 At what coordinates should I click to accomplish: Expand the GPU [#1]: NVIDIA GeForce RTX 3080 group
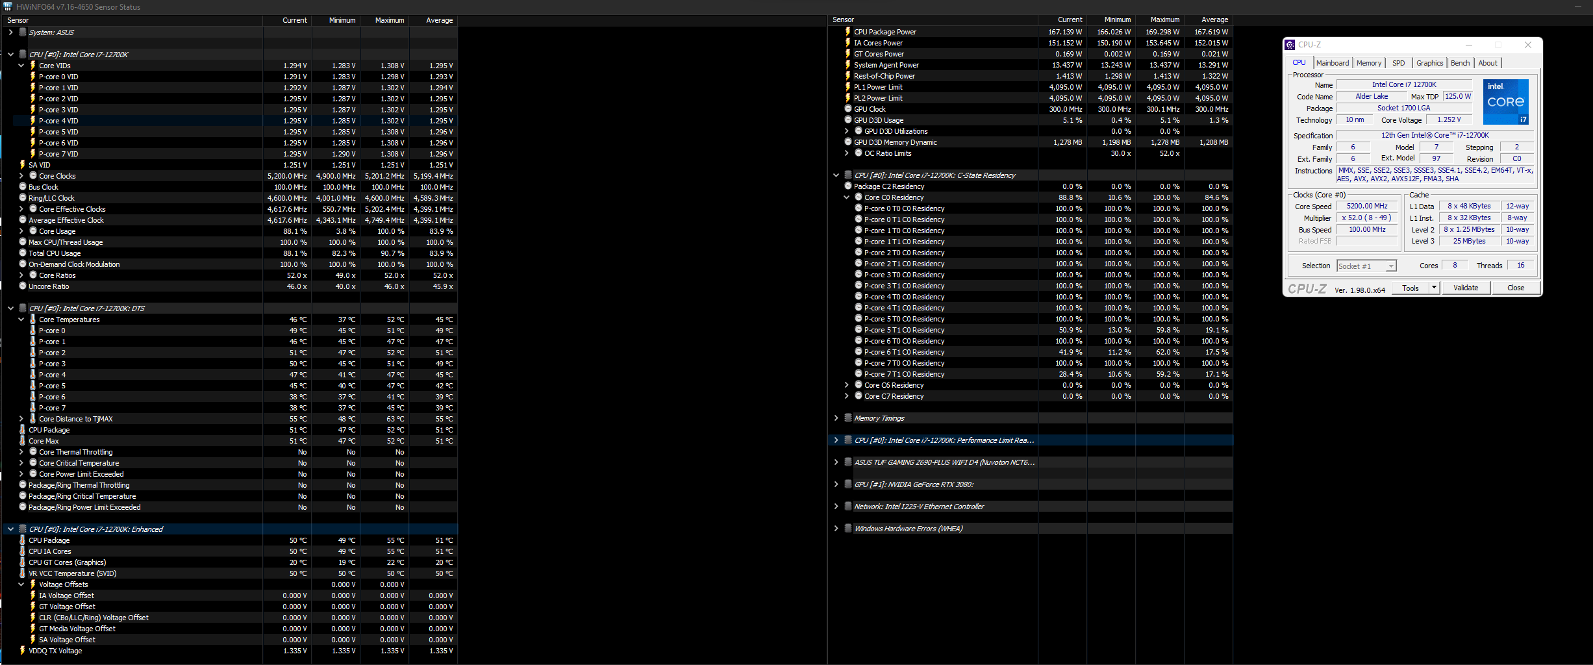(x=836, y=484)
